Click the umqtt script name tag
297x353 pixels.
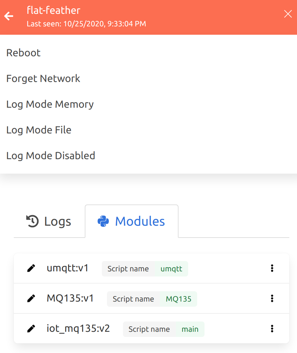tap(145, 268)
